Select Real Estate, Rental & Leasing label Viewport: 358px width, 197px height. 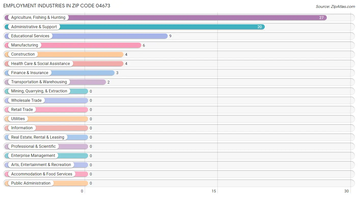coord(38,137)
